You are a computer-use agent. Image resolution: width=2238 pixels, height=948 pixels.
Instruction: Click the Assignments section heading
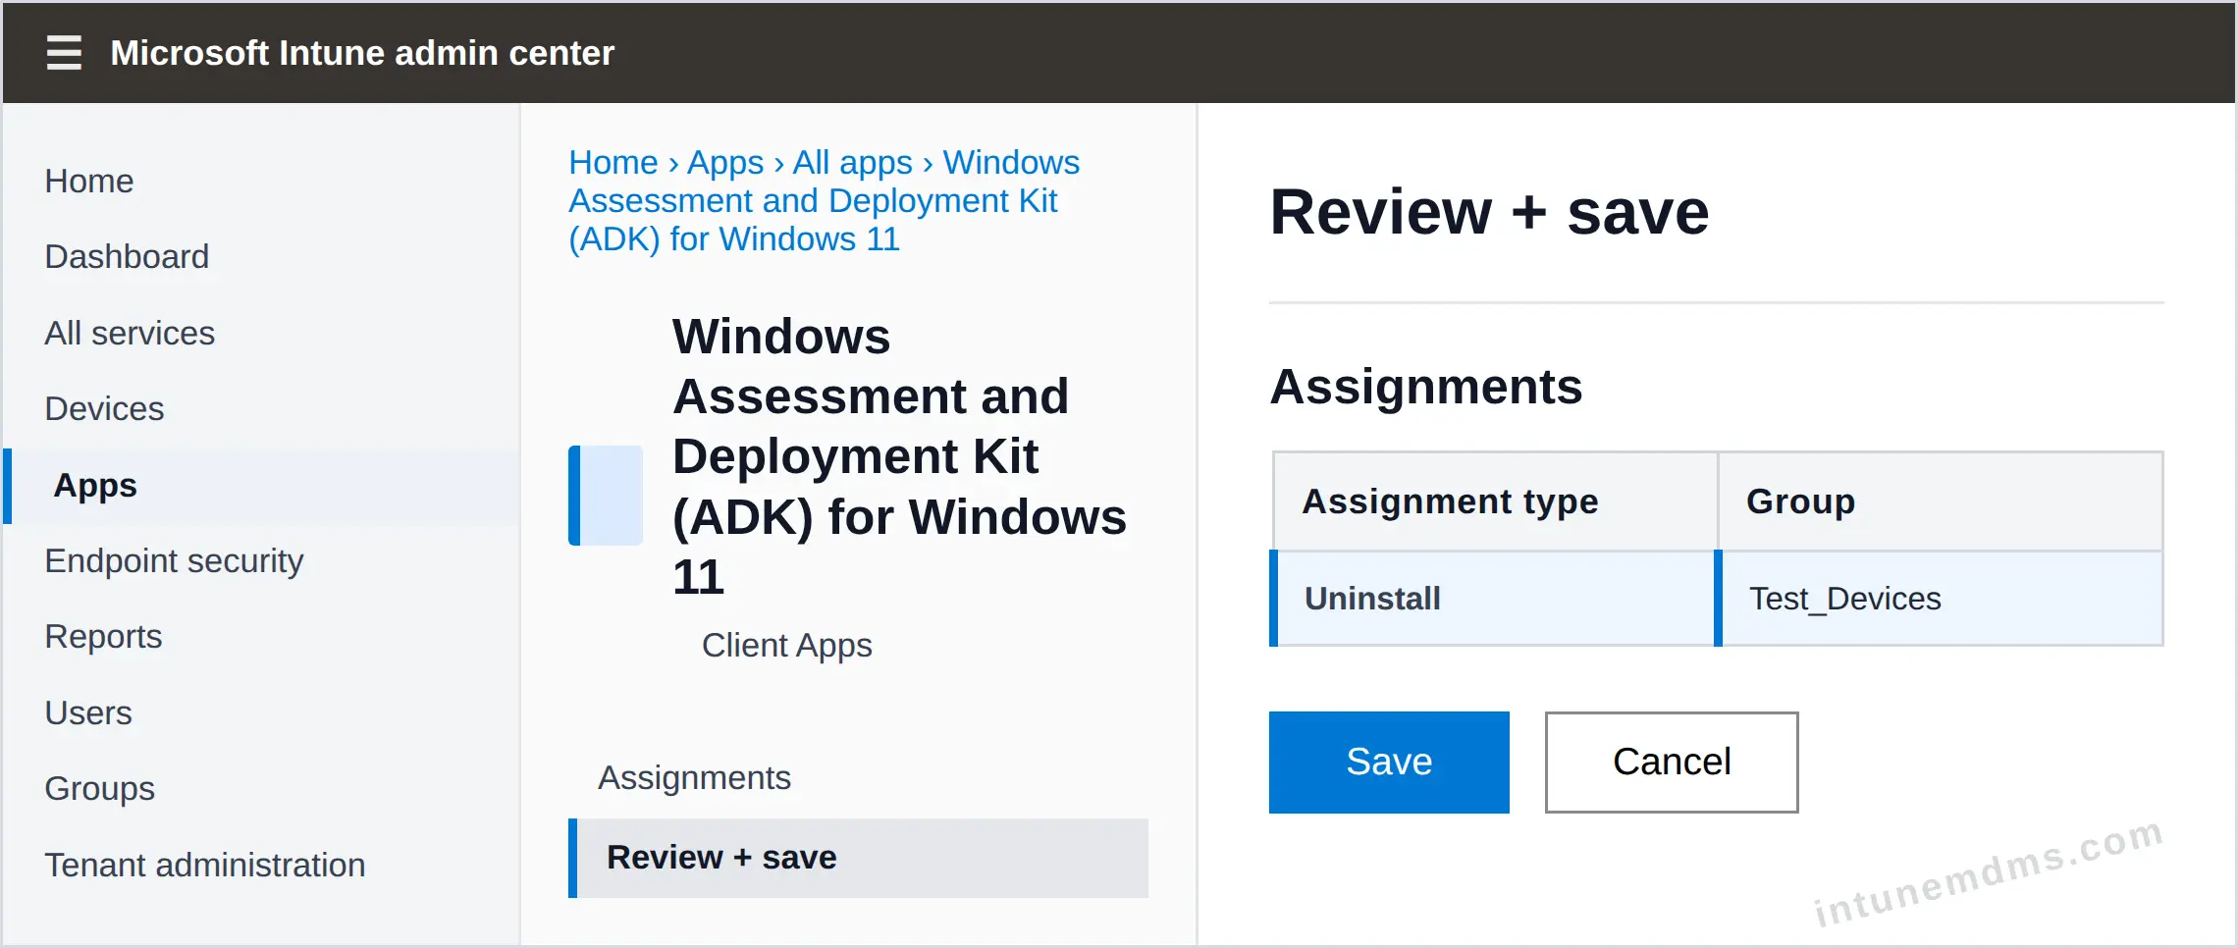tap(1425, 386)
